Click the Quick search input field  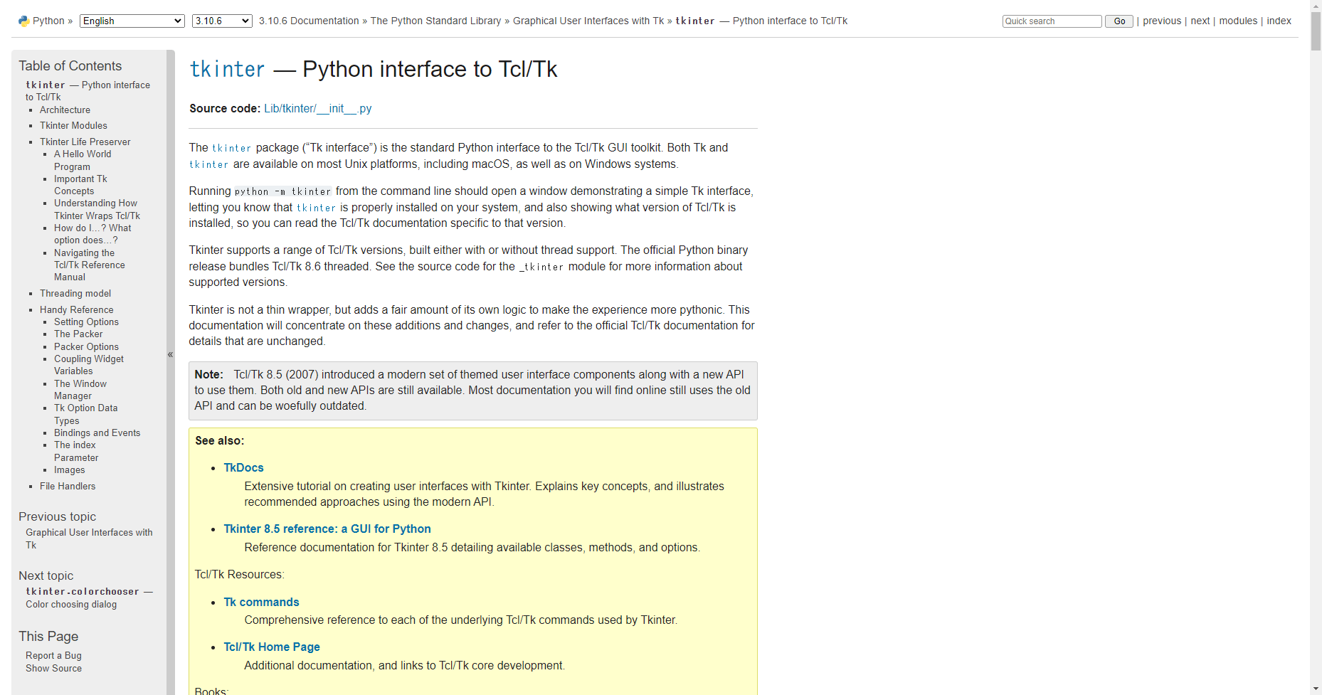click(x=1052, y=21)
